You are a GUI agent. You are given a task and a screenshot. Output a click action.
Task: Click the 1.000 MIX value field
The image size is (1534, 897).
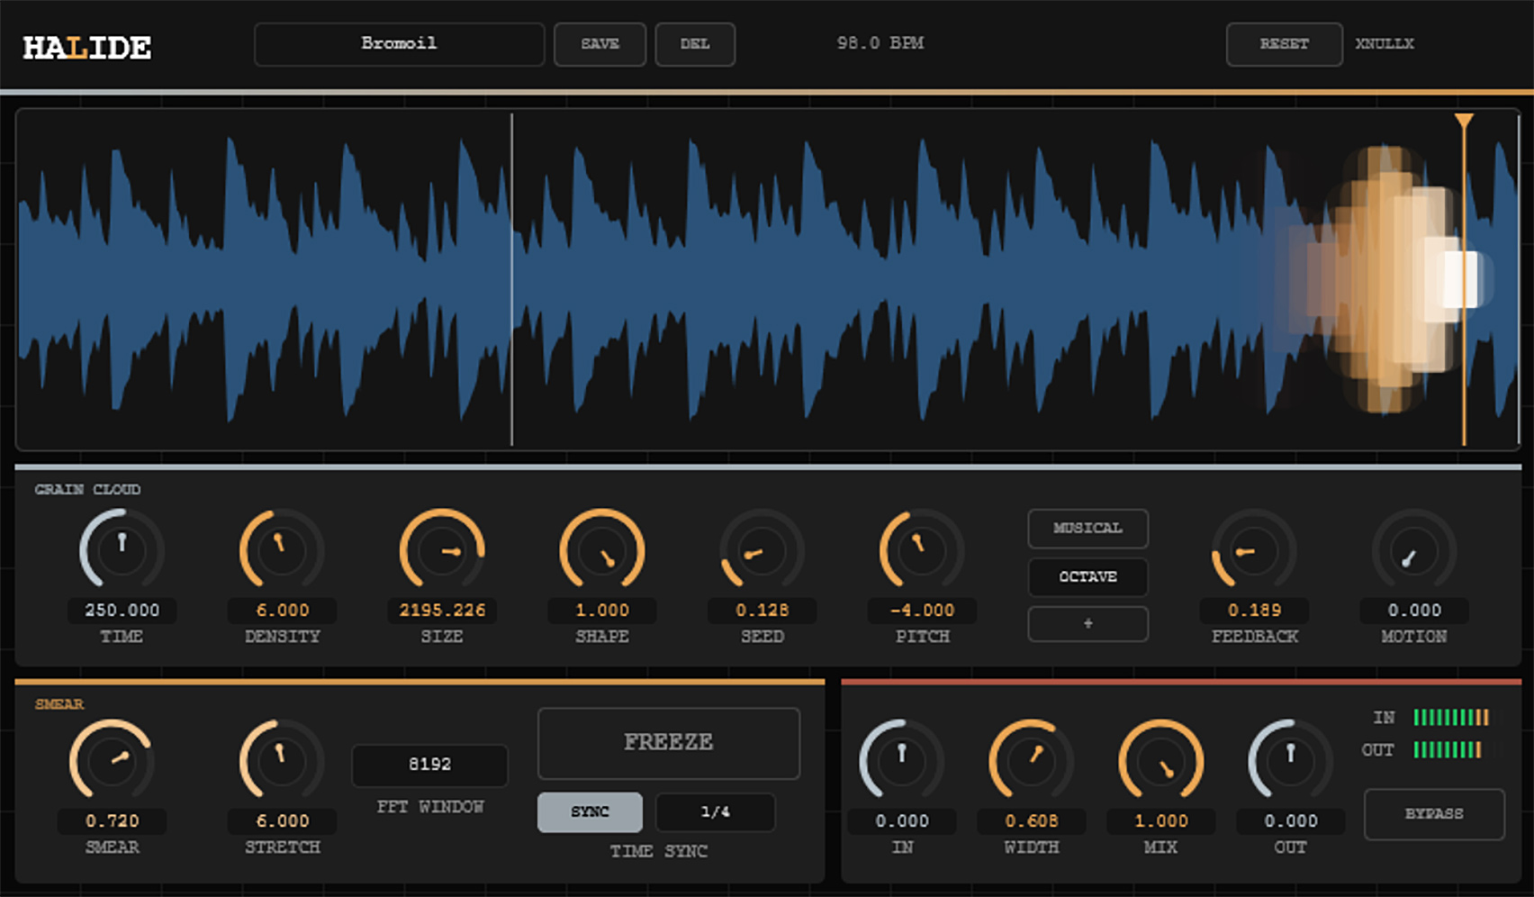click(x=1160, y=821)
